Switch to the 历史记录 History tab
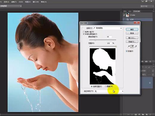Viewport: 155px width, 116px height. (x=137, y=11)
